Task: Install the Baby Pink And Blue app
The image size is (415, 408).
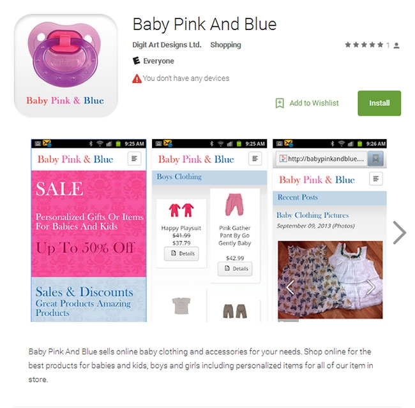Action: tap(379, 103)
